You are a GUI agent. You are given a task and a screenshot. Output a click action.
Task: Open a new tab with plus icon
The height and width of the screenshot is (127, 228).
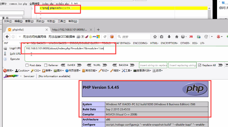coord(98,30)
